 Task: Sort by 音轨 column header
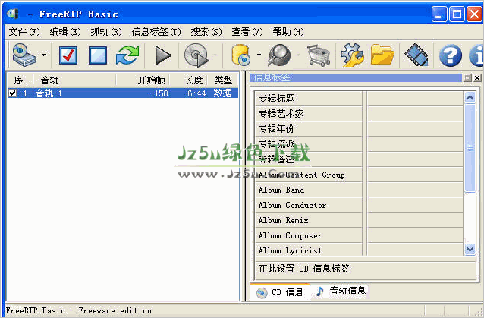(x=74, y=80)
